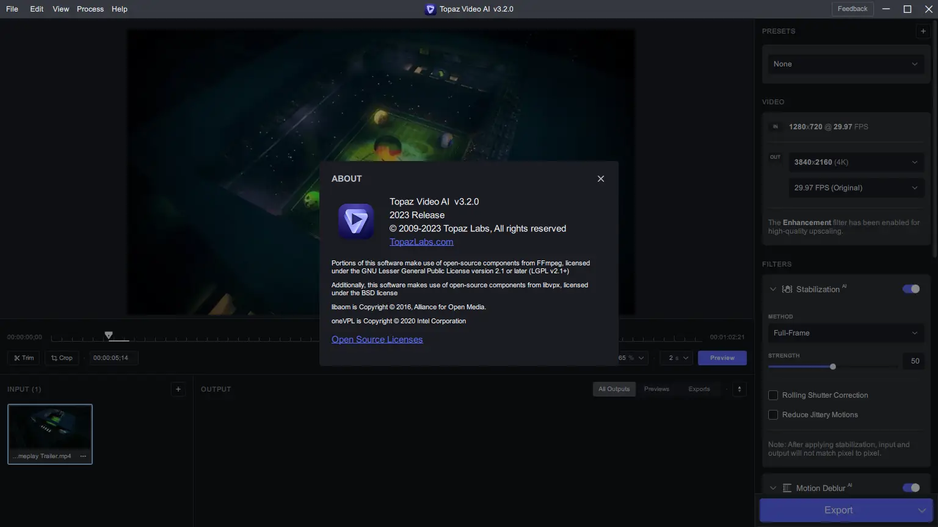This screenshot has width=938, height=527.
Task: Open the preview duration 2 s dropdown
Action: (677, 358)
